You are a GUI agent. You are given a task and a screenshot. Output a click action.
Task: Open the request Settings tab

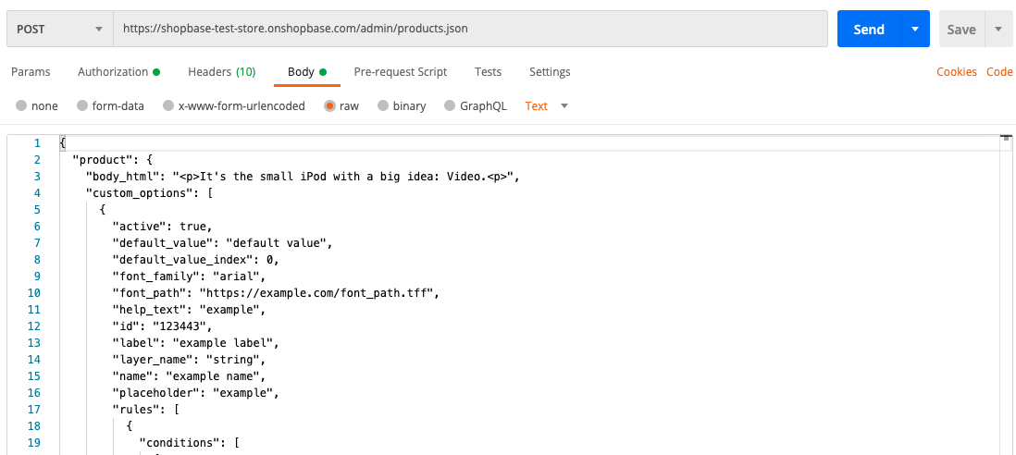[x=550, y=72]
